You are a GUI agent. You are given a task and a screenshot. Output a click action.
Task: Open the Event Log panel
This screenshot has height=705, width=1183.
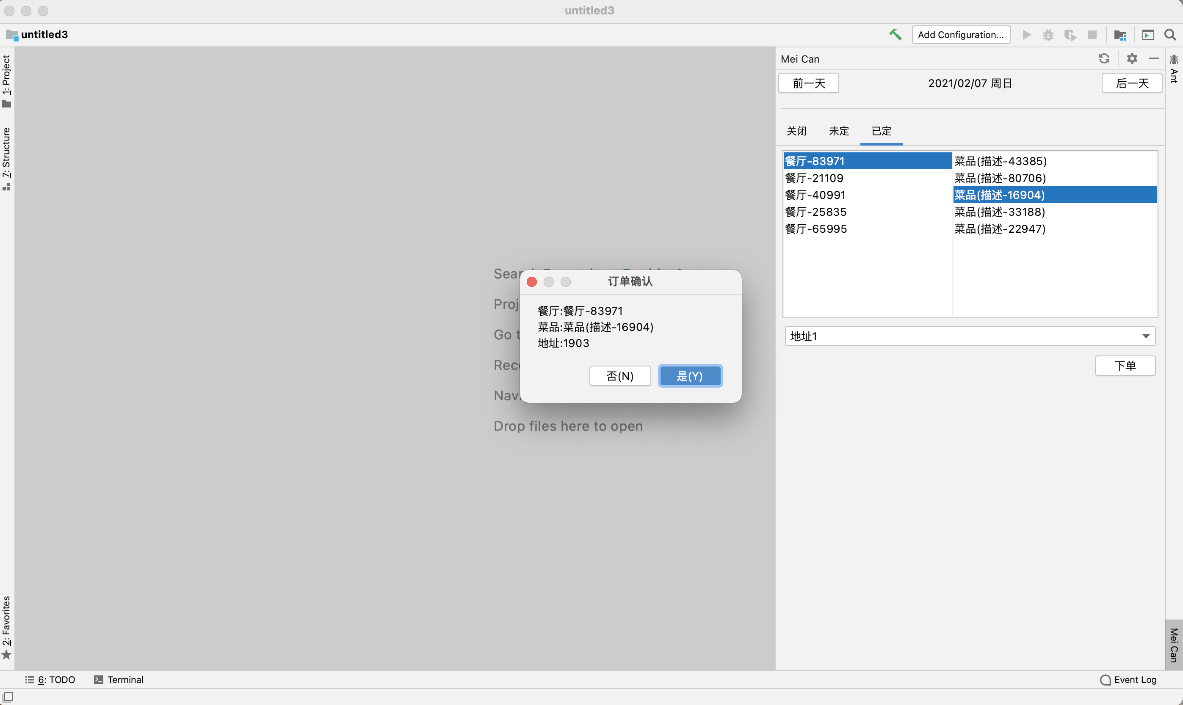click(x=1128, y=680)
